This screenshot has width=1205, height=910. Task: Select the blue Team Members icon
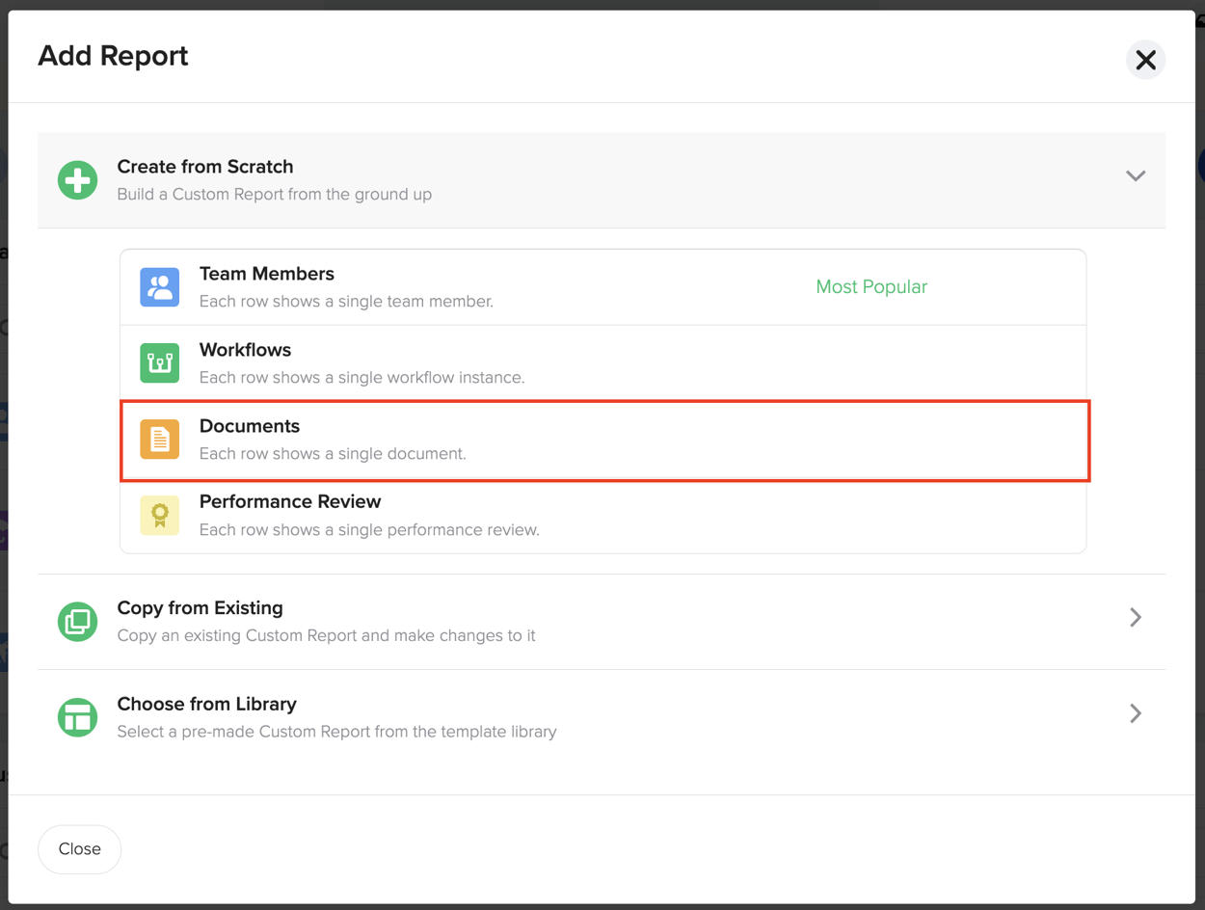pos(160,287)
